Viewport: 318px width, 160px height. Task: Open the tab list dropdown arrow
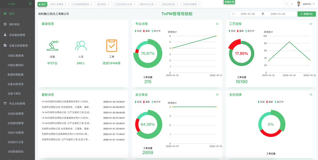click(287, 4)
